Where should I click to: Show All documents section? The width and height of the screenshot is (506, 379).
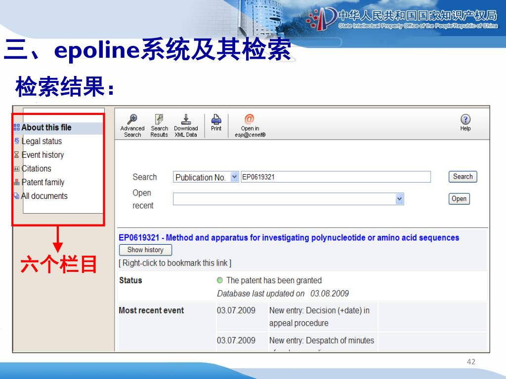[x=44, y=196]
